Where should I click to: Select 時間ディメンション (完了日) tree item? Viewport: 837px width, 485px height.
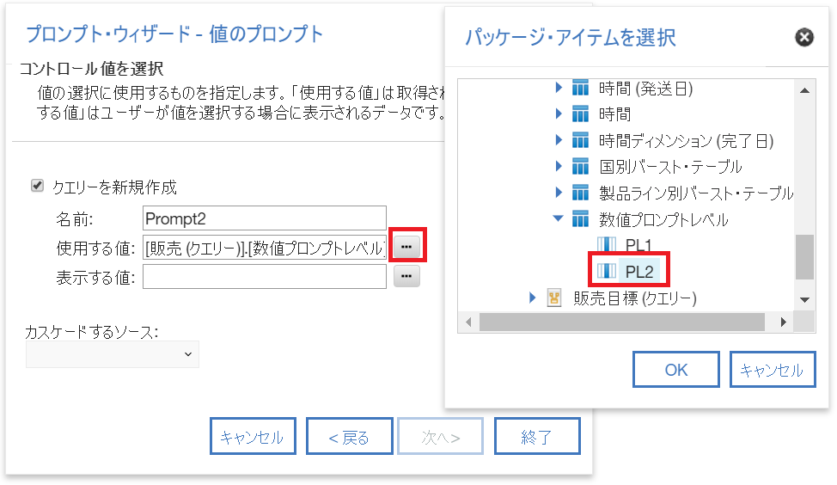tap(686, 140)
